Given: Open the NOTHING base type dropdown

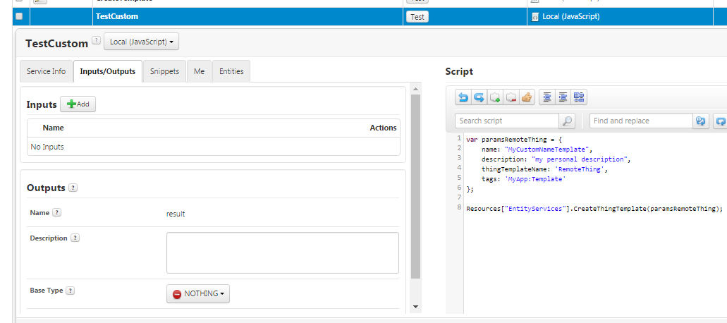Looking at the screenshot, I should (x=198, y=294).
